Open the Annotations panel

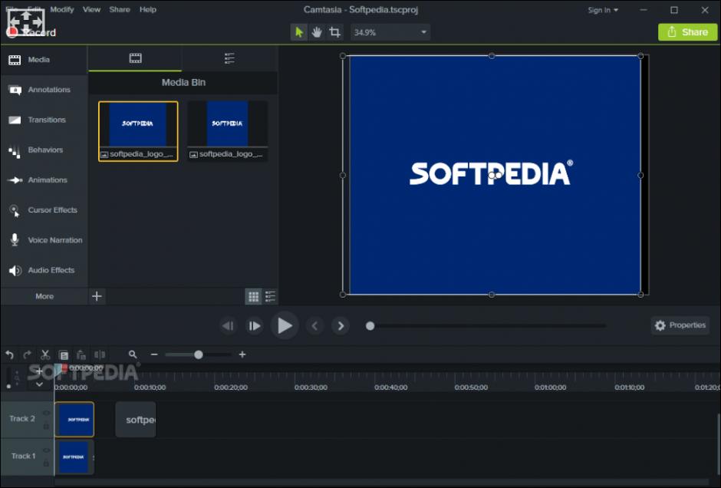click(44, 90)
